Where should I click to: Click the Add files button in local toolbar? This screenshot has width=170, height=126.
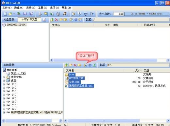point(85,65)
